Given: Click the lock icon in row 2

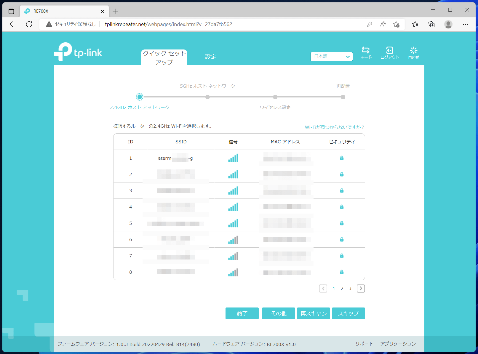Looking at the screenshot, I should [342, 174].
